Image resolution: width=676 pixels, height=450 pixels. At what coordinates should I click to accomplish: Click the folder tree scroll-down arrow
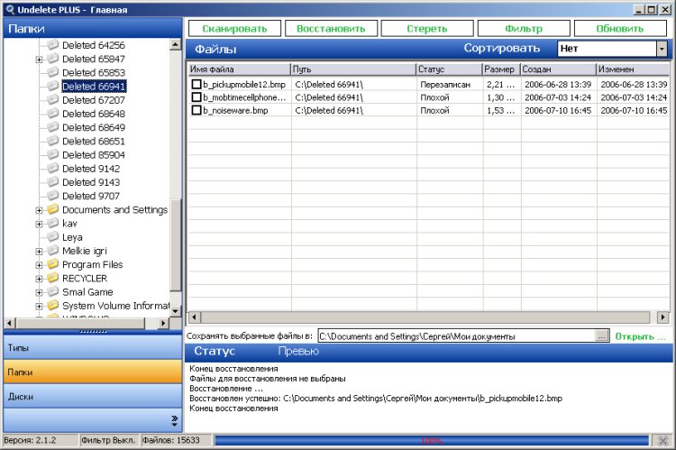coord(175,310)
